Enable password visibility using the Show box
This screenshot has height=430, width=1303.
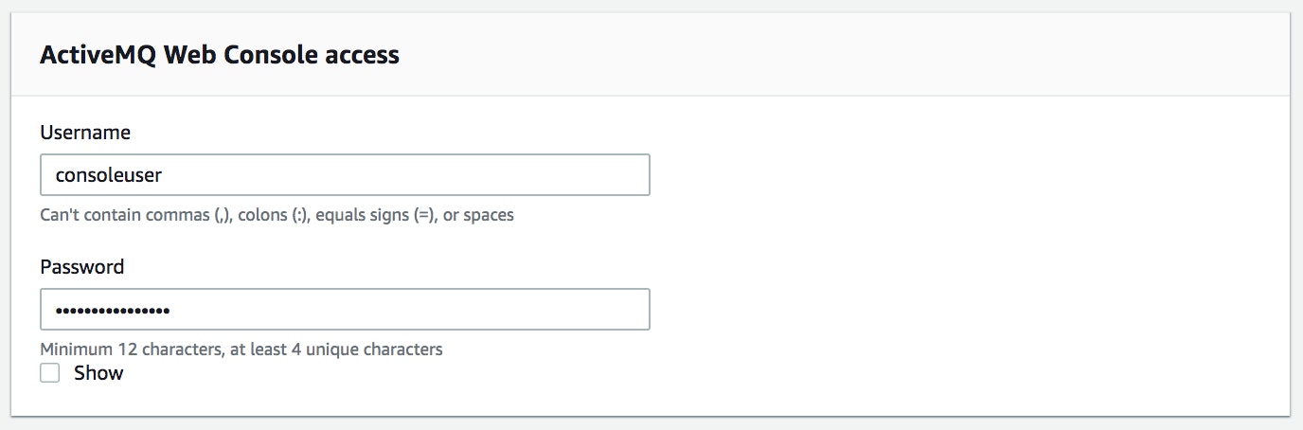pyautogui.click(x=50, y=373)
